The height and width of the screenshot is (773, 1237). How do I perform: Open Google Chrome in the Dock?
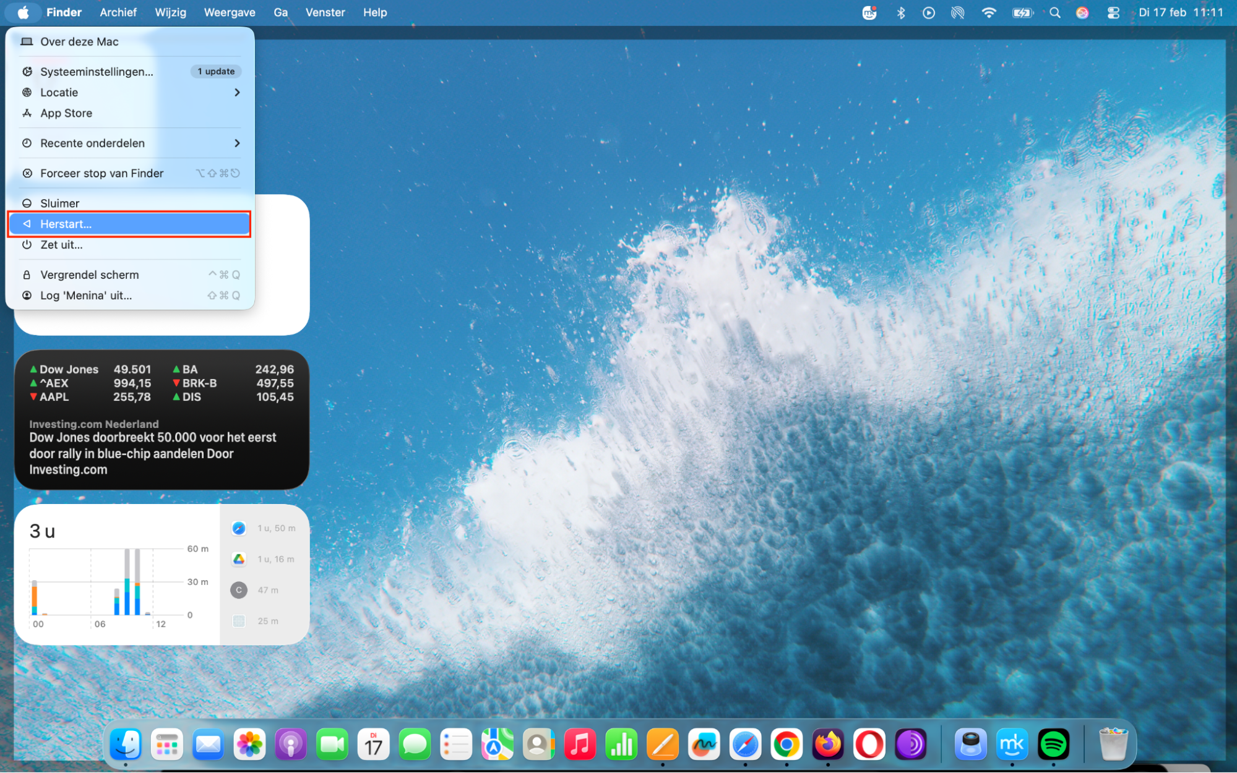[x=787, y=744]
